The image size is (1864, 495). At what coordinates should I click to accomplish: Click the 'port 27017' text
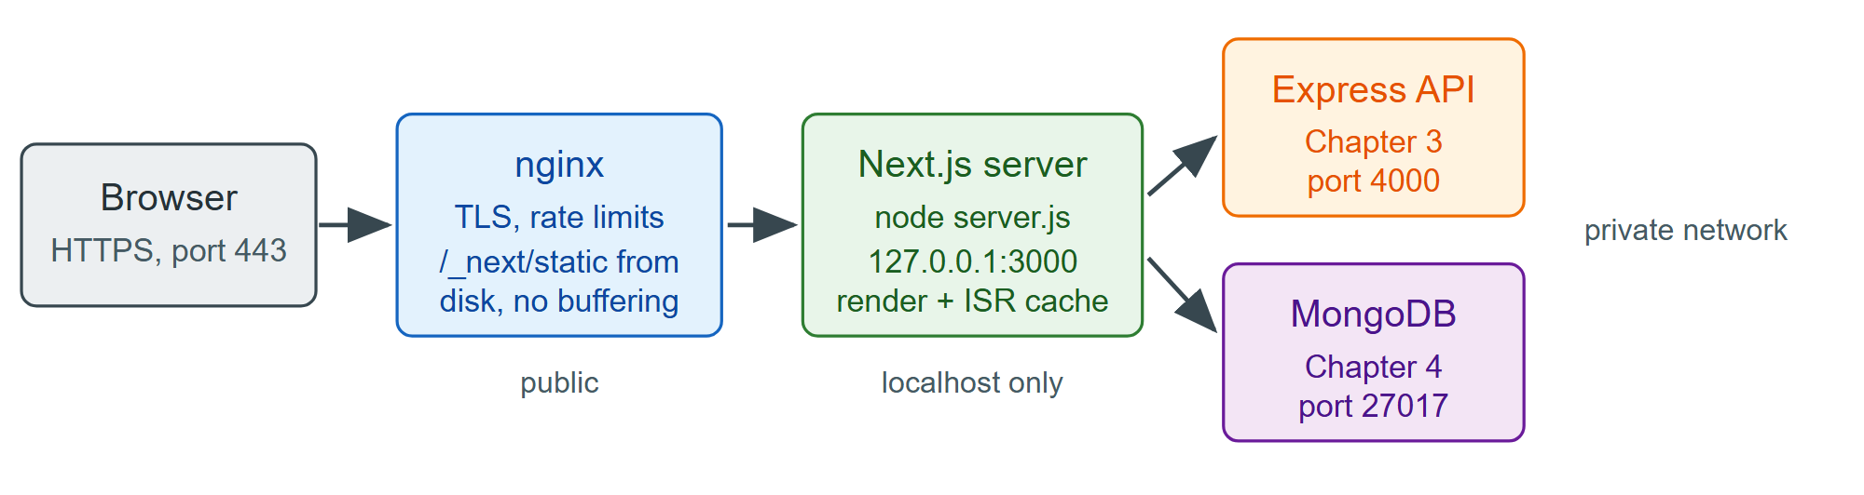pyautogui.click(x=1373, y=406)
